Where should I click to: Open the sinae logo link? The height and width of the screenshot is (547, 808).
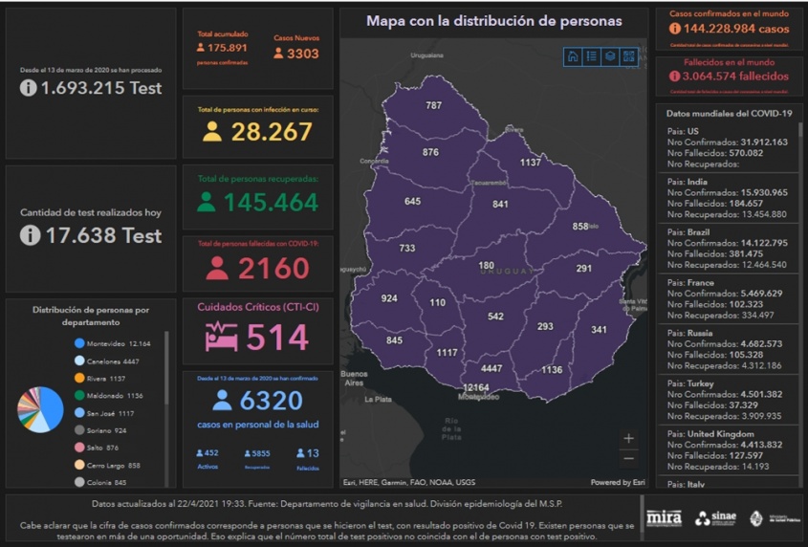[x=716, y=518]
